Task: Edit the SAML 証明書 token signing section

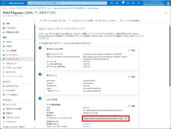Action: tap(132, 106)
